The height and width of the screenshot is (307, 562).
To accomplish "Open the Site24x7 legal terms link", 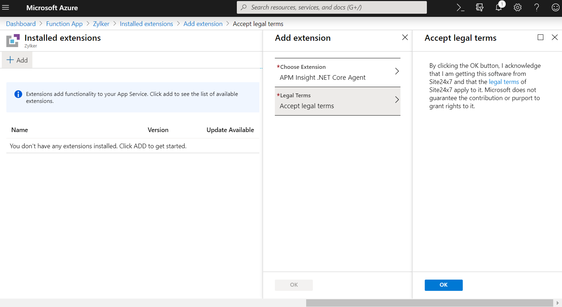I will [x=504, y=82].
